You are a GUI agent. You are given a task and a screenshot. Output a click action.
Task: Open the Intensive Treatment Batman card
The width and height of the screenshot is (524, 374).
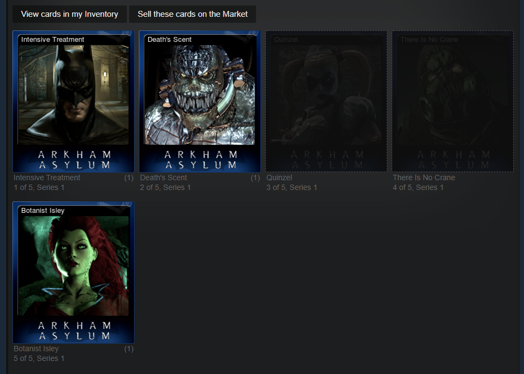[x=74, y=102]
